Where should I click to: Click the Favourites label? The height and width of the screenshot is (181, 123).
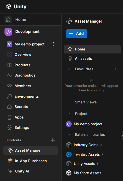point(84,69)
